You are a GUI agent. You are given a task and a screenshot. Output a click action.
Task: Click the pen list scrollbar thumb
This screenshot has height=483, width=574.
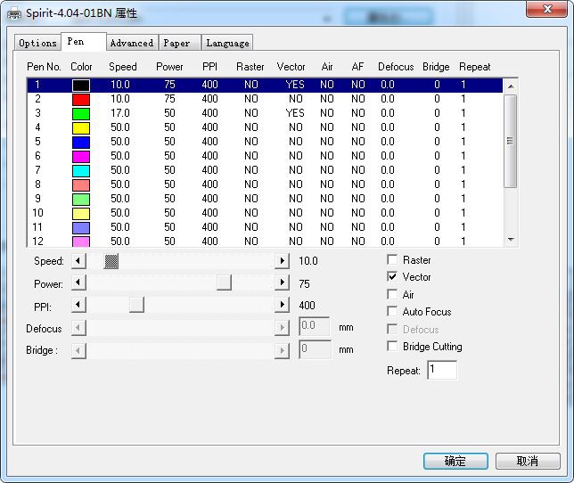coord(511,141)
